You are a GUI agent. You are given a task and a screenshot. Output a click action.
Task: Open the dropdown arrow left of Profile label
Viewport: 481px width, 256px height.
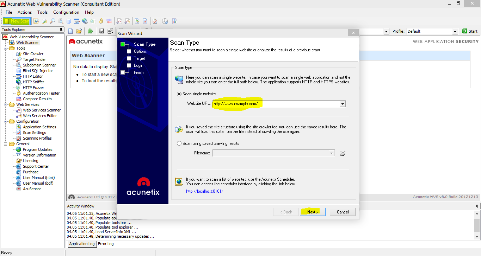click(x=387, y=31)
